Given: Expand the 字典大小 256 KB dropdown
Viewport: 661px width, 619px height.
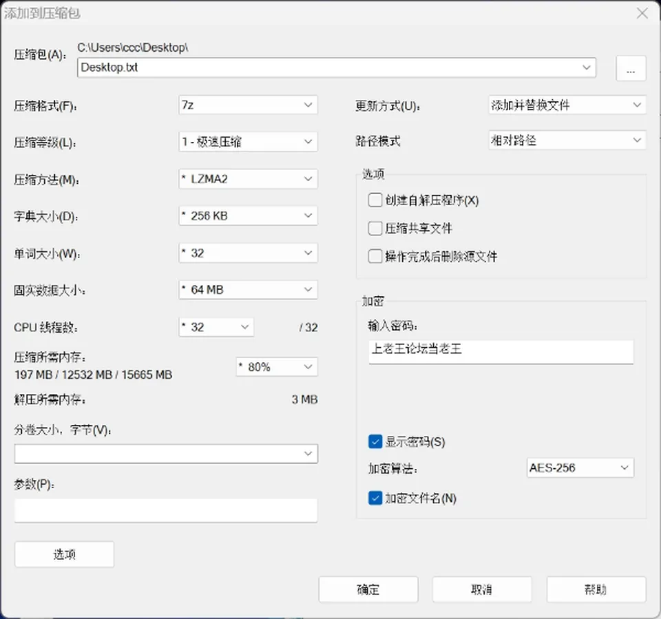Looking at the screenshot, I should (x=248, y=216).
